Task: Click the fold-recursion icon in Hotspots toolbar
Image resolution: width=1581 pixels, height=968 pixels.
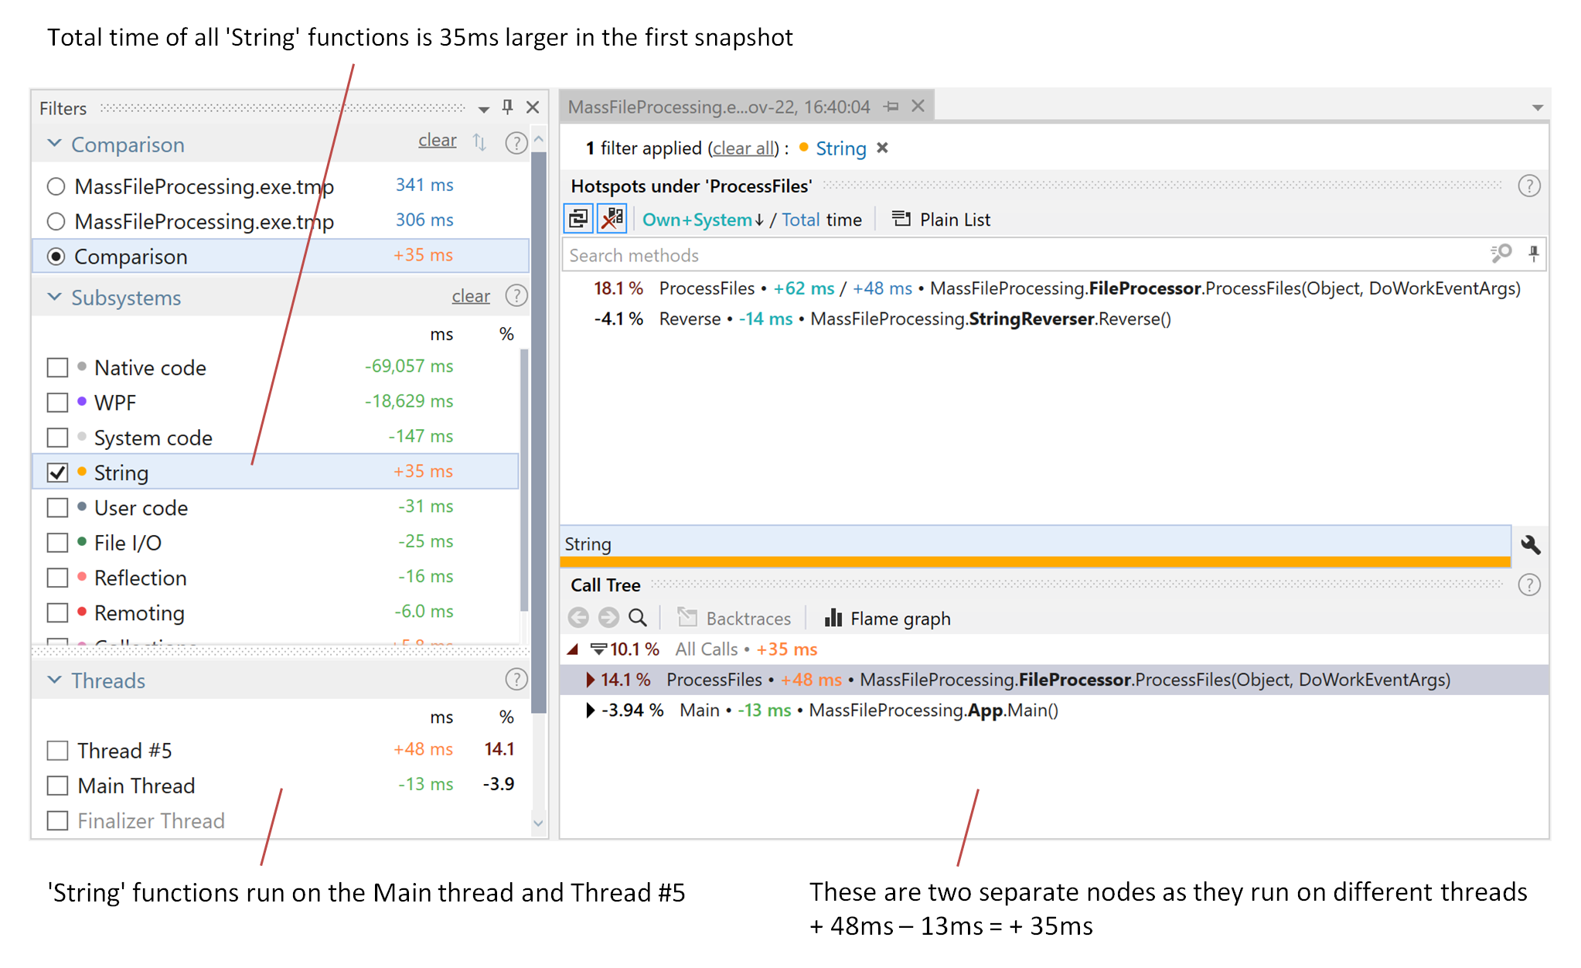Action: (x=578, y=219)
